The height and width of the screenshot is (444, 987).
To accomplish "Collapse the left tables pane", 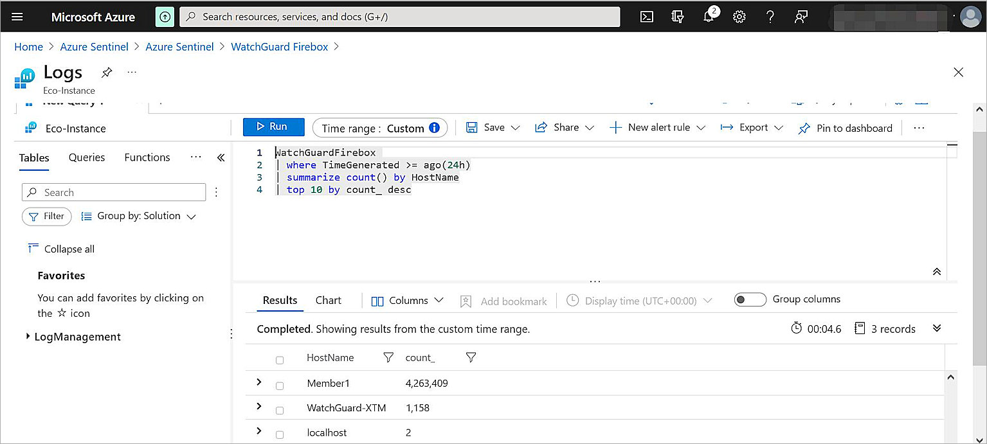I will (x=221, y=157).
